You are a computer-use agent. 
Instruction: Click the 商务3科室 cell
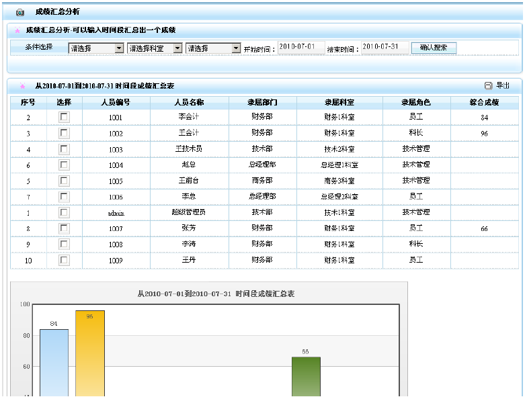pyautogui.click(x=339, y=181)
